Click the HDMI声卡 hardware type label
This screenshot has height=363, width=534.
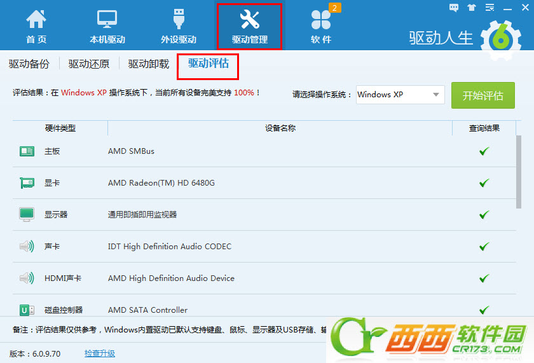click(63, 278)
